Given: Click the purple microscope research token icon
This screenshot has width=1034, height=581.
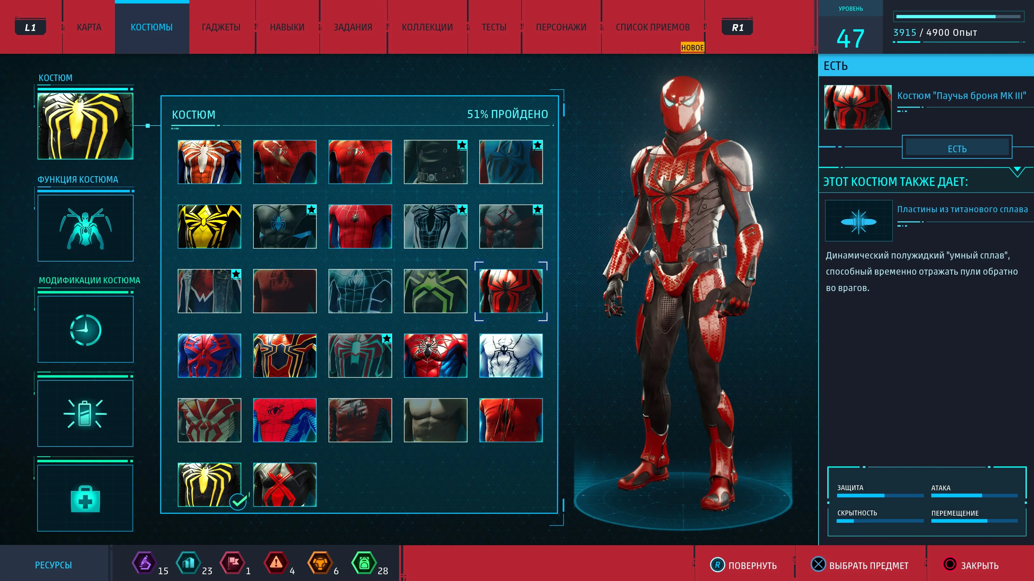Looking at the screenshot, I should click(x=144, y=563).
